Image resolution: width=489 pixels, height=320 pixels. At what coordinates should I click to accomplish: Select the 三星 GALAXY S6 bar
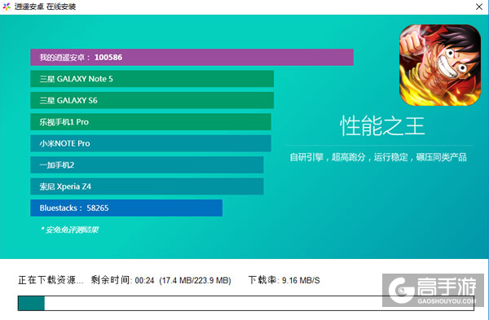coord(152,100)
